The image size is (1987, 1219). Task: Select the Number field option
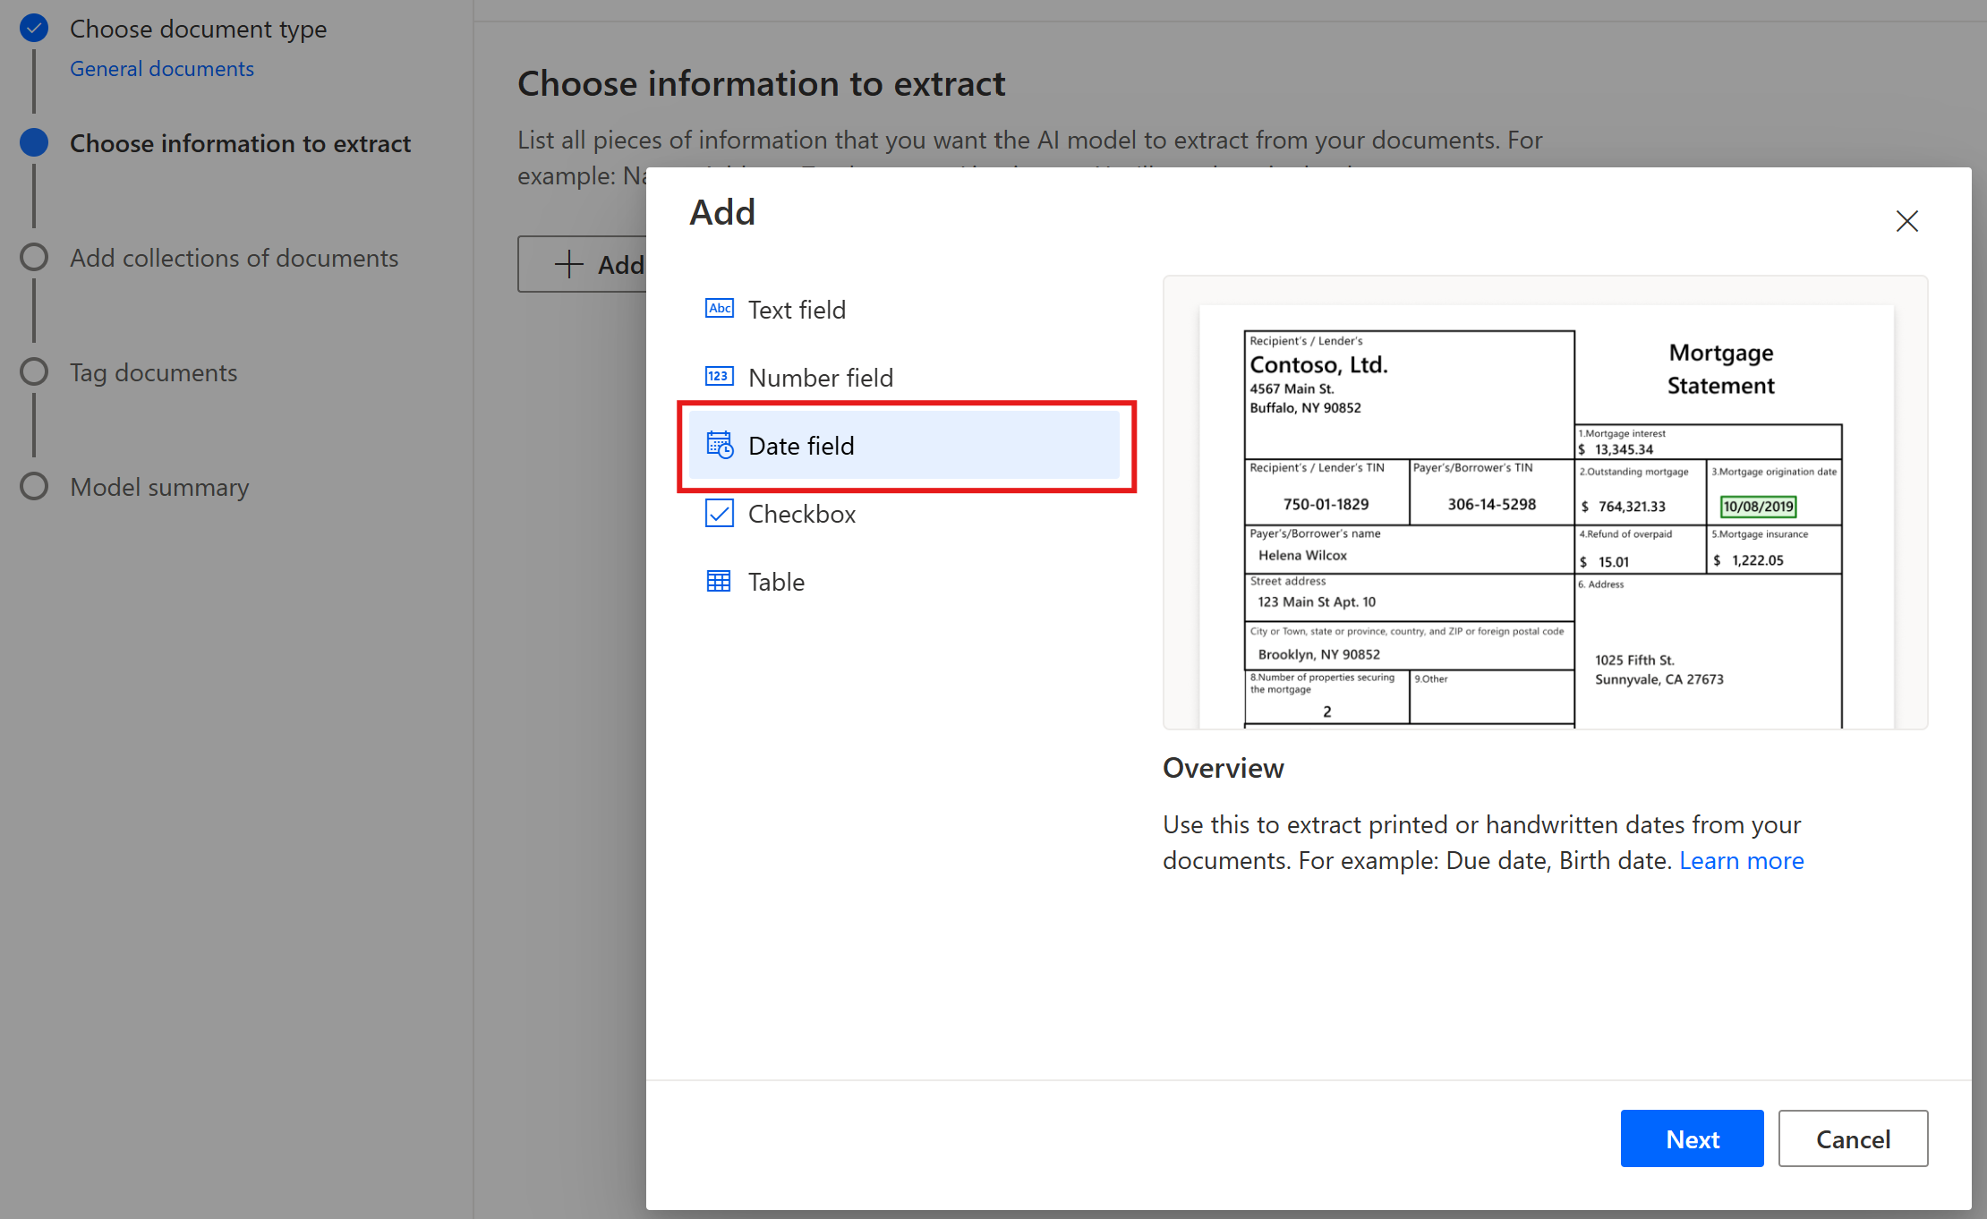[820, 378]
